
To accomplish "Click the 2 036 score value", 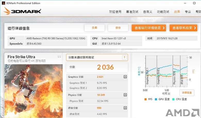I will [x=105, y=67].
